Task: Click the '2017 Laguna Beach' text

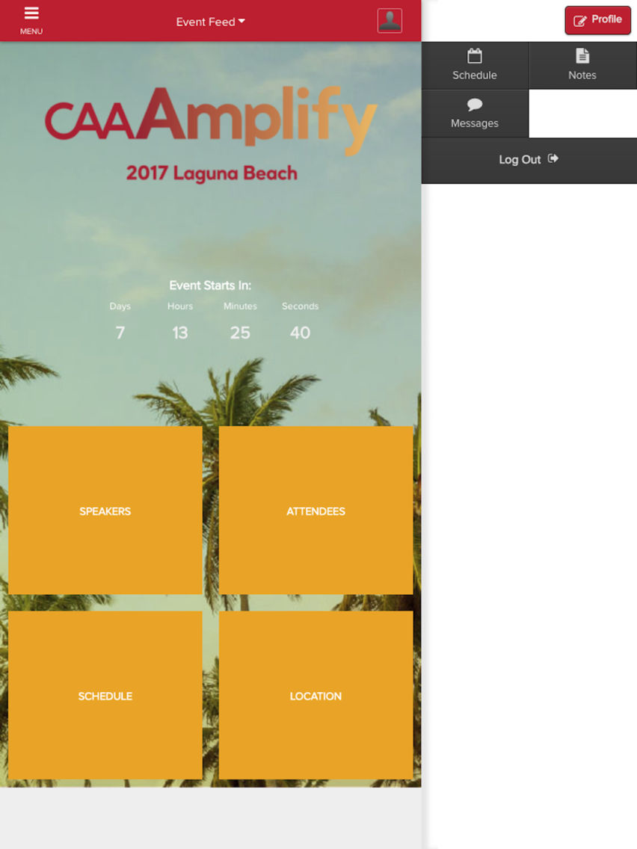Action: point(212,173)
